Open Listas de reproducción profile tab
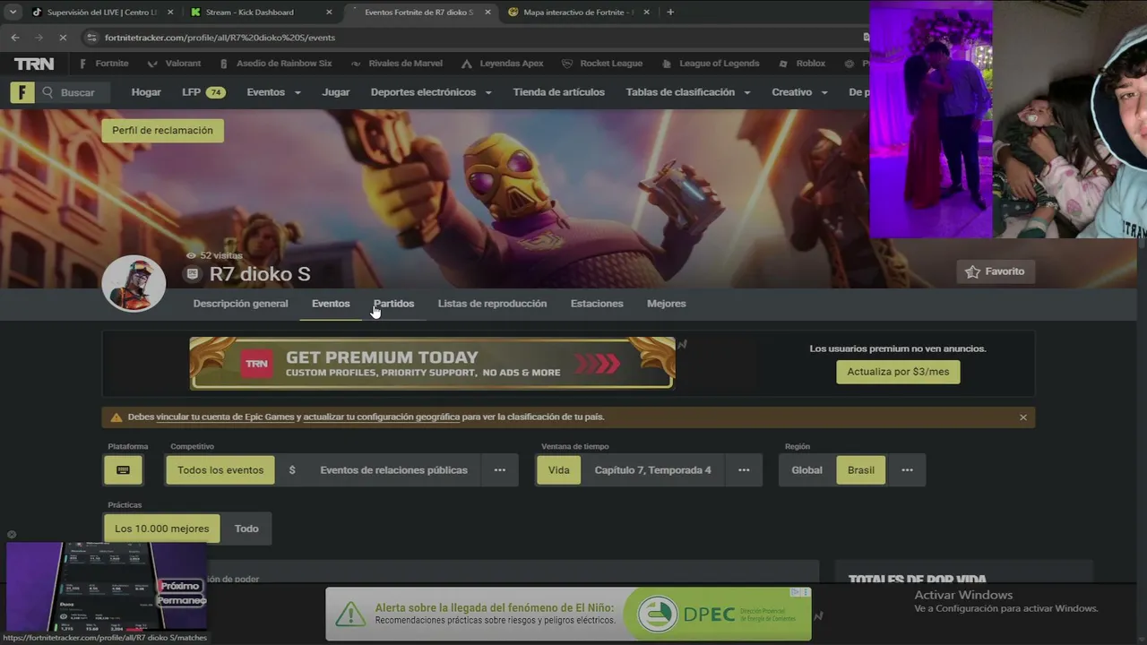Viewport: 1147px width, 645px height. click(x=492, y=304)
